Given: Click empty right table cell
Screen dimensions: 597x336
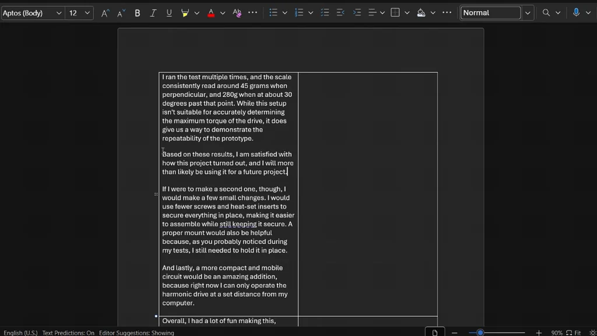Looking at the screenshot, I should 368,194.
